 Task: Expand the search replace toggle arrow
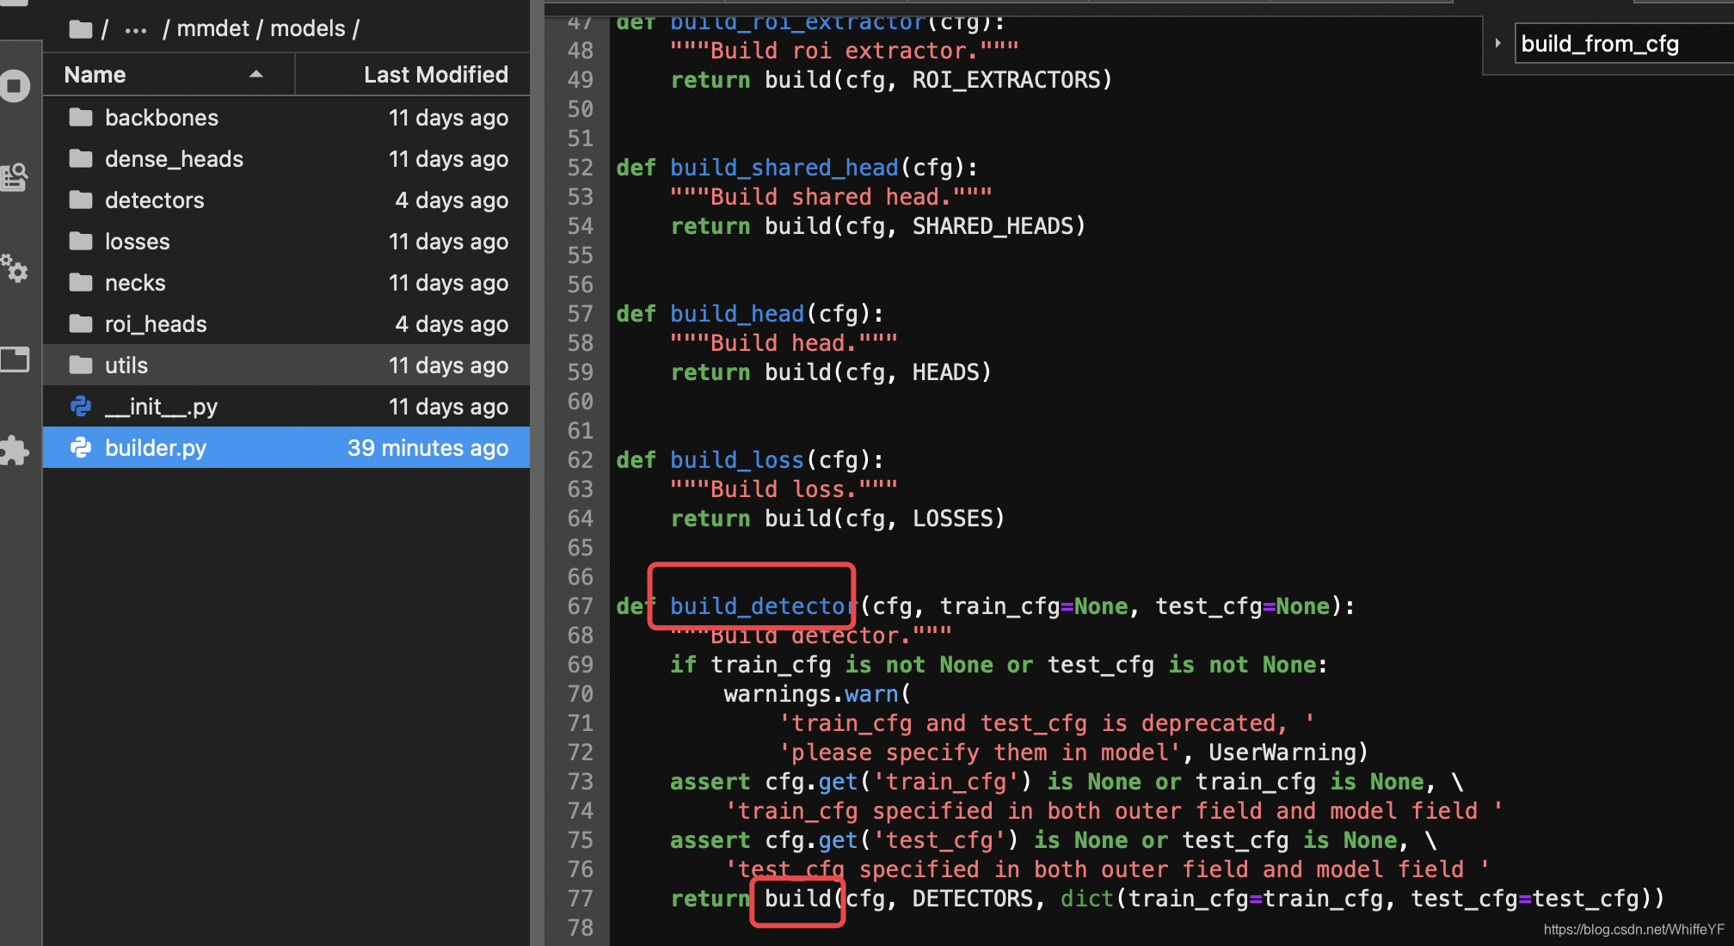click(1497, 43)
